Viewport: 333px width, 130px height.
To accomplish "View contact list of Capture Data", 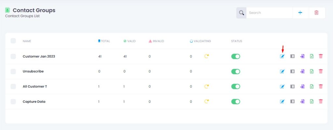I will pyautogui.click(x=292, y=101).
